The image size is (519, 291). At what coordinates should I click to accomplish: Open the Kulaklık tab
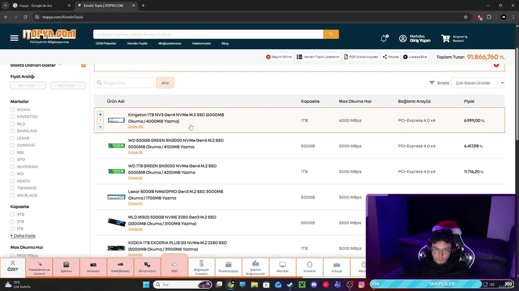pyautogui.click(x=309, y=268)
